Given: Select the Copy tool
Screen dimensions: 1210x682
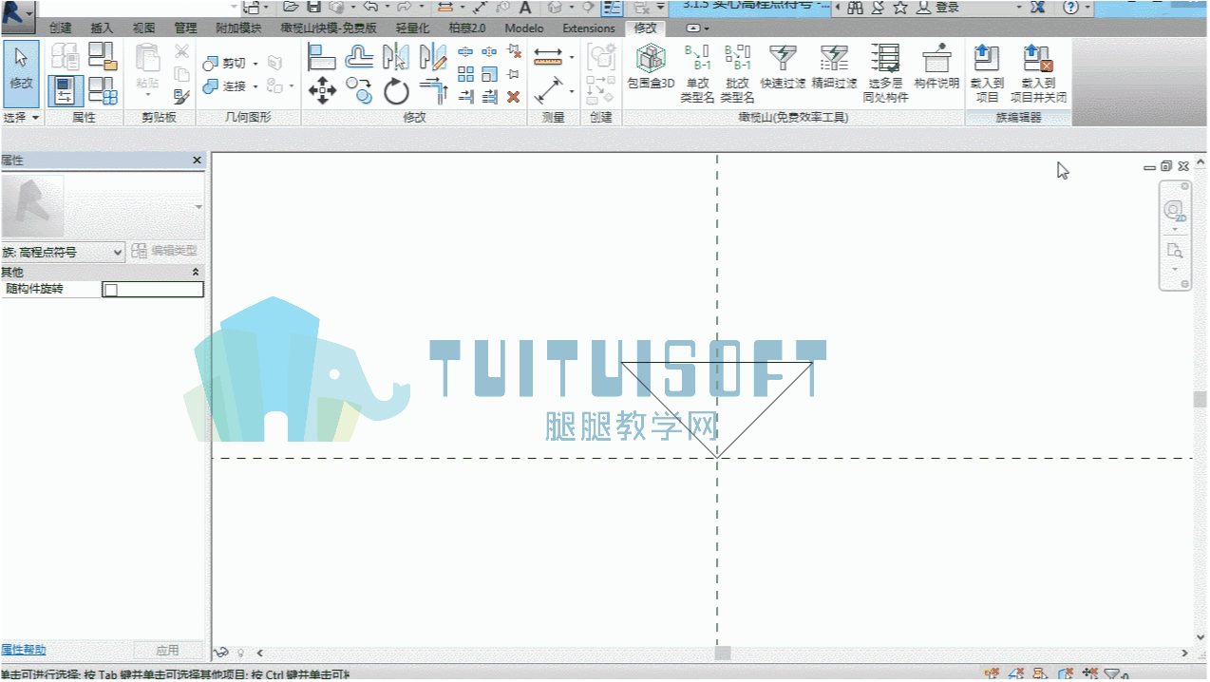Looking at the screenshot, I should pos(359,91).
